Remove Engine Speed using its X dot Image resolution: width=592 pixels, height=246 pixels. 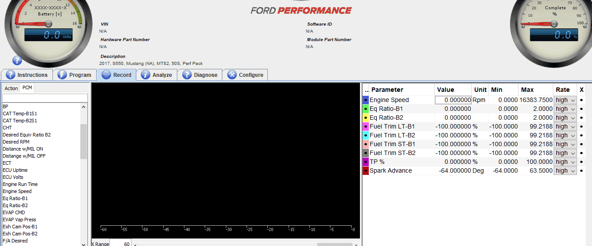click(581, 100)
